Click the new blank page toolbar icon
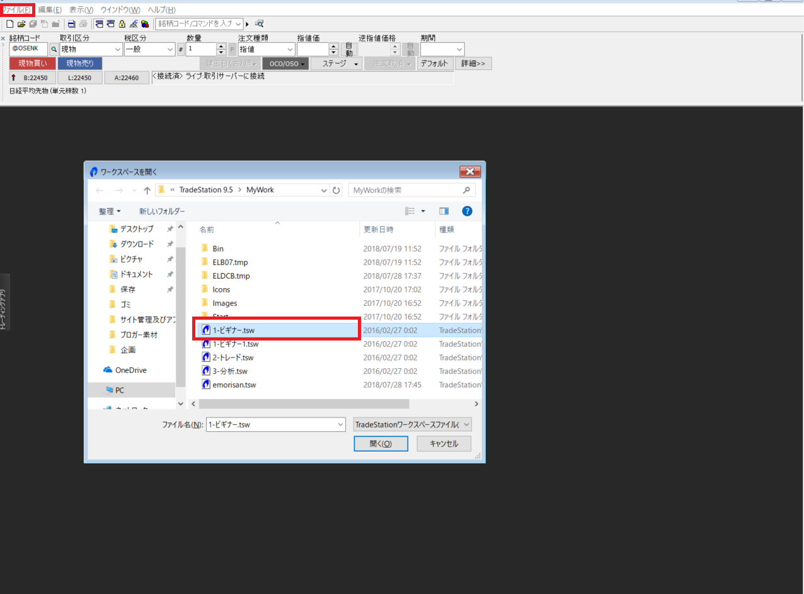The width and height of the screenshot is (804, 594). 9,24
